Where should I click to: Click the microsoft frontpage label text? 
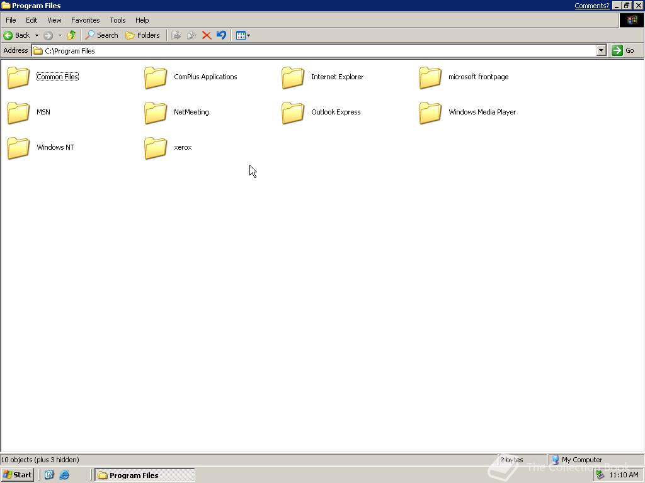[479, 77]
